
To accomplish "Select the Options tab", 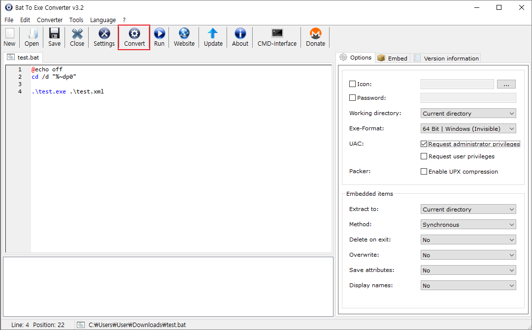I will click(356, 57).
